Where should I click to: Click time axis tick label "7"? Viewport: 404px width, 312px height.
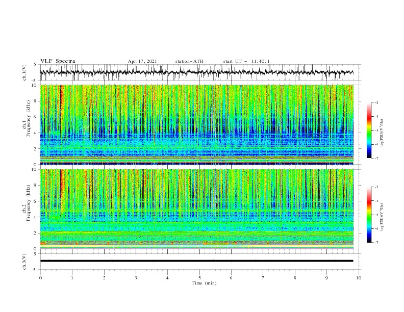click(263, 278)
